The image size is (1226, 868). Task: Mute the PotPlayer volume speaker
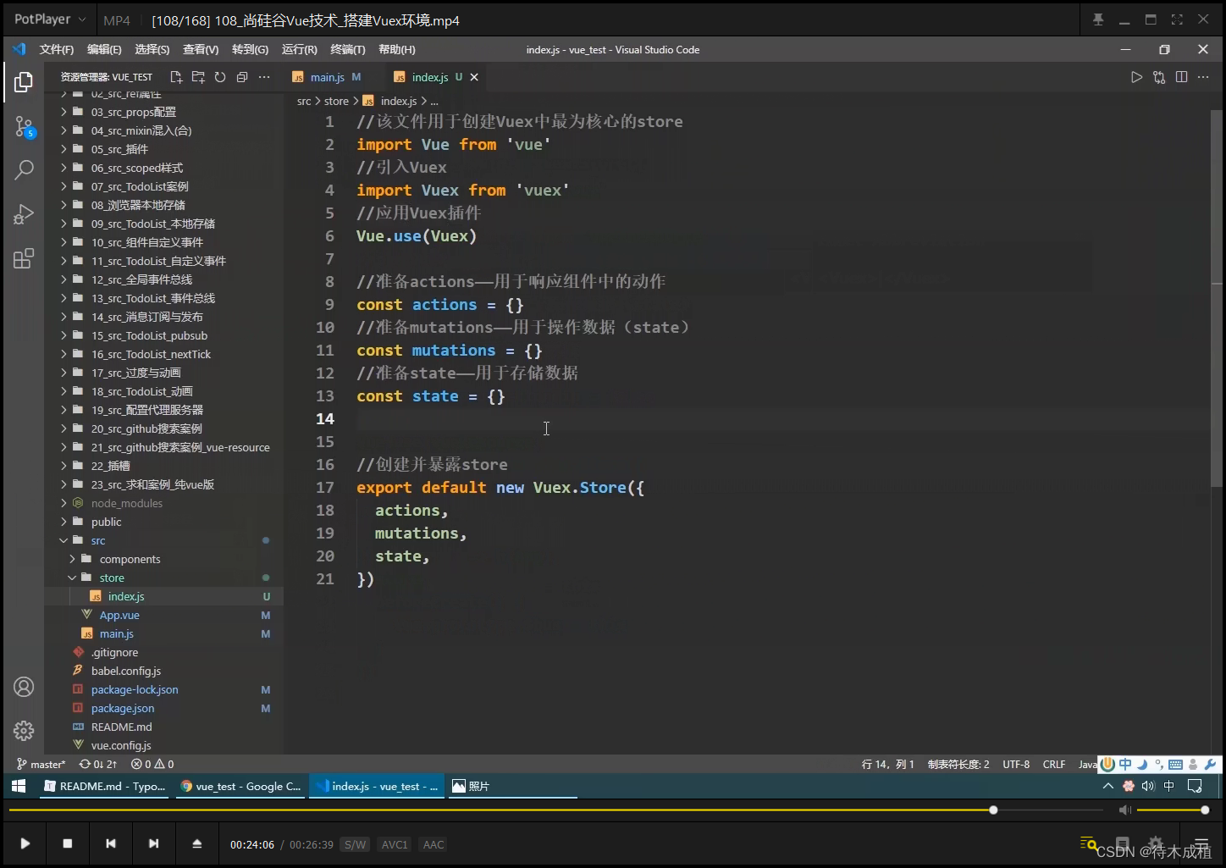point(1124,810)
